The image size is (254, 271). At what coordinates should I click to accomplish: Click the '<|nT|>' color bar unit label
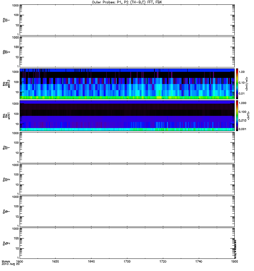click(249, 116)
